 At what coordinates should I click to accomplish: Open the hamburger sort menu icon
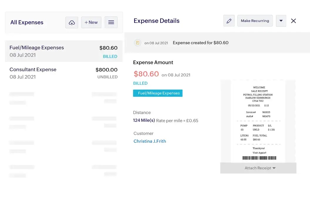point(111,22)
